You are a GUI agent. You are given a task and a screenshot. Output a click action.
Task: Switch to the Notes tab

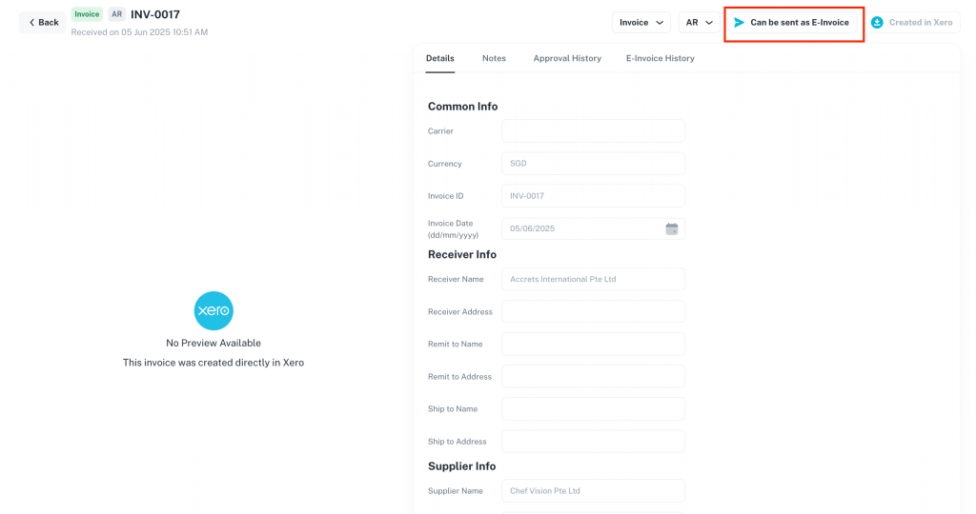click(494, 58)
